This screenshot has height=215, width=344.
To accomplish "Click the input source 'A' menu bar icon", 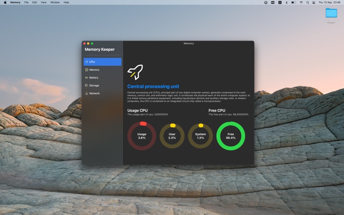I will click(x=280, y=3).
